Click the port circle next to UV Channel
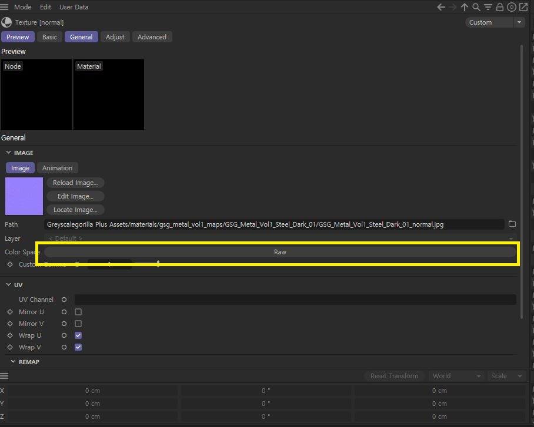This screenshot has width=534, height=427. (64, 300)
